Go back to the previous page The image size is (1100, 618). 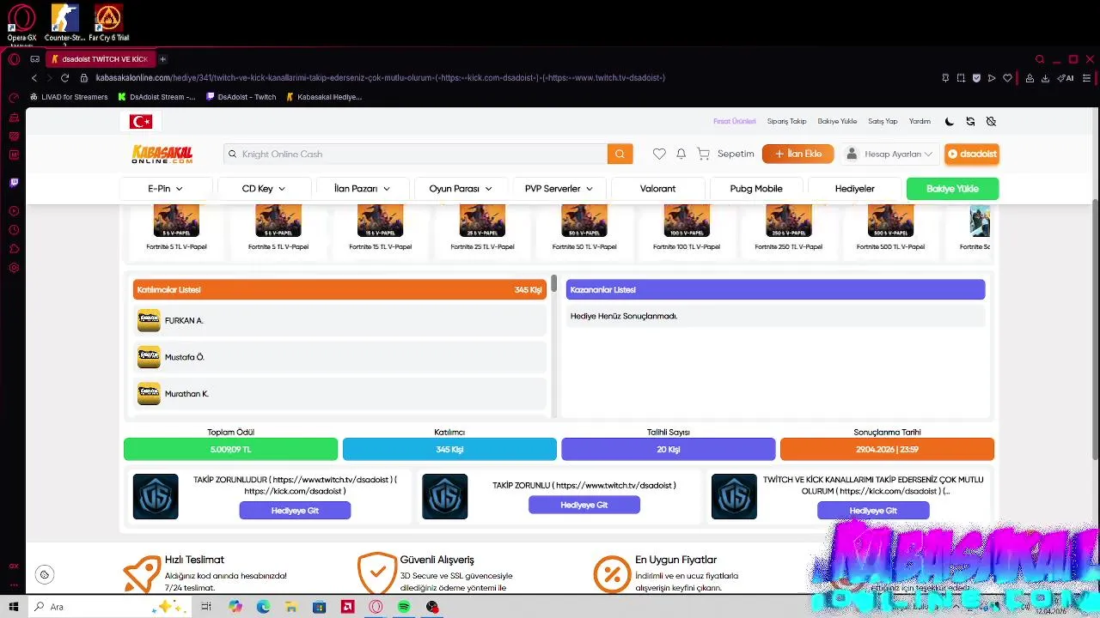pyautogui.click(x=34, y=78)
